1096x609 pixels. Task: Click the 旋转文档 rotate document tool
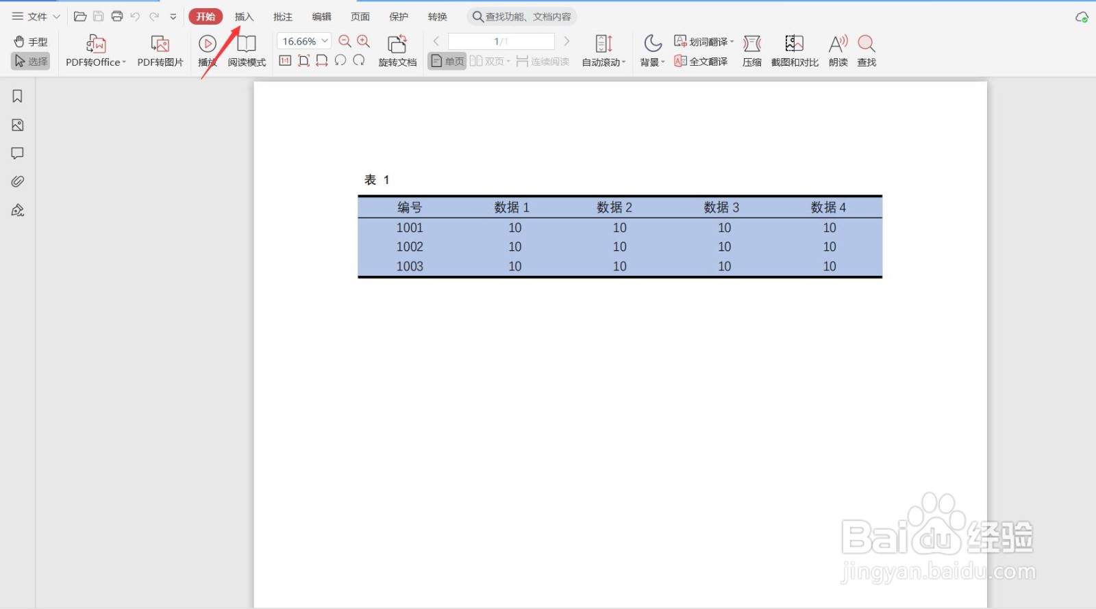(x=397, y=51)
